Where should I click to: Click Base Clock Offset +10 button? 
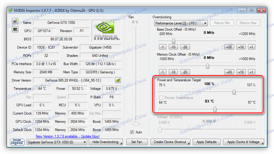(241, 47)
